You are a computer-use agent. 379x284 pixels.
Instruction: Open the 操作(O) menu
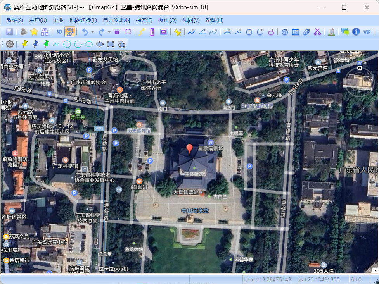[167, 20]
